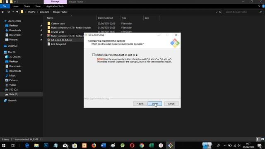Navigate back in File Explorer
265x149 pixels.
coord(3,12)
